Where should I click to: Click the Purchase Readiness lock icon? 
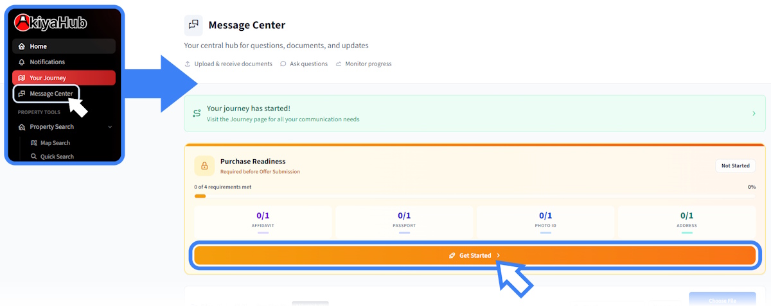click(204, 166)
